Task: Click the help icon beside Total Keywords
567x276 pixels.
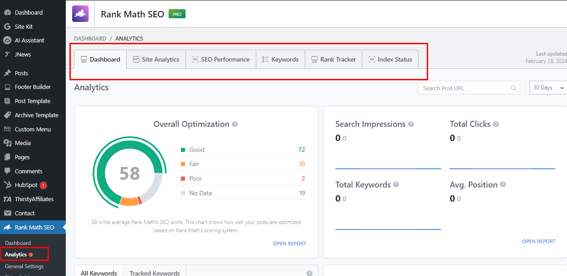Action: tap(396, 184)
